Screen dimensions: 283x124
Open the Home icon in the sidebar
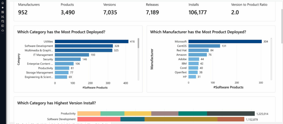pyautogui.click(x=2, y=3)
